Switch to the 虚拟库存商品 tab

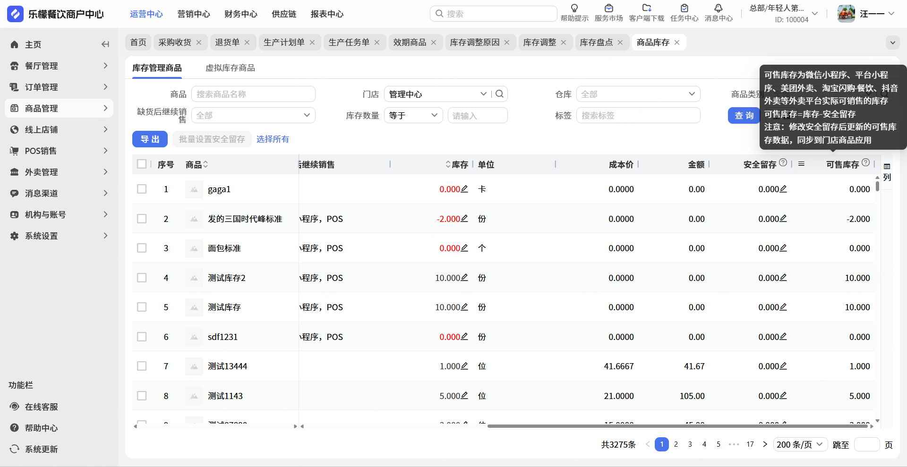tap(230, 68)
